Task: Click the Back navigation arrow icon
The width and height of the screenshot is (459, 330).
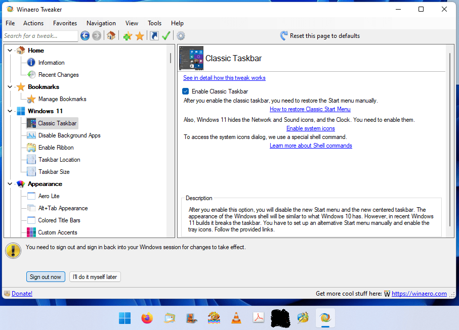Action: click(85, 36)
